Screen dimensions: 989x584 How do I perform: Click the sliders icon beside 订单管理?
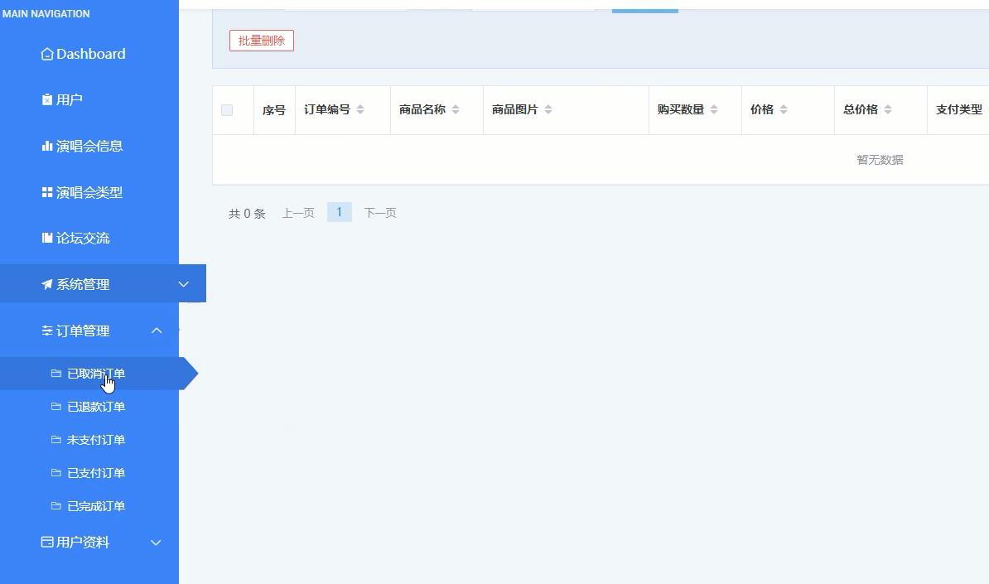tap(46, 331)
